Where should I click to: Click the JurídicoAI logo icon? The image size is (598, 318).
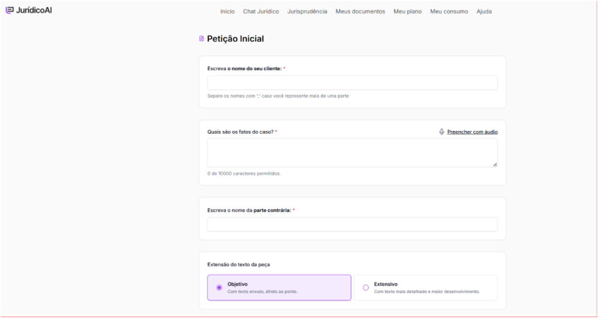[9, 11]
